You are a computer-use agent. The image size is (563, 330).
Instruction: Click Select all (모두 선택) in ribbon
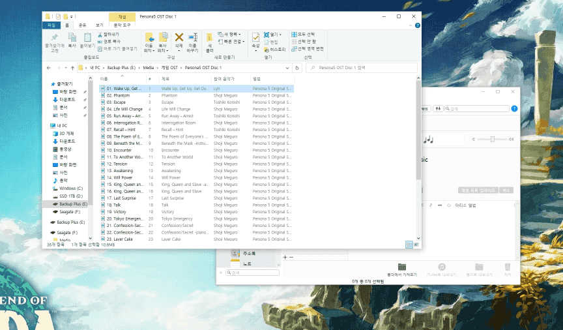[x=303, y=34]
